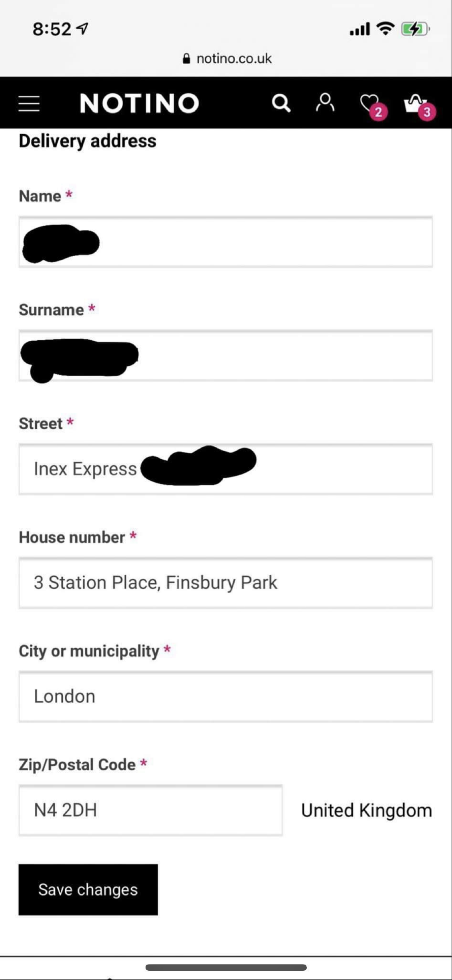Open the hamburger menu
Image resolution: width=452 pixels, height=980 pixels.
(29, 103)
